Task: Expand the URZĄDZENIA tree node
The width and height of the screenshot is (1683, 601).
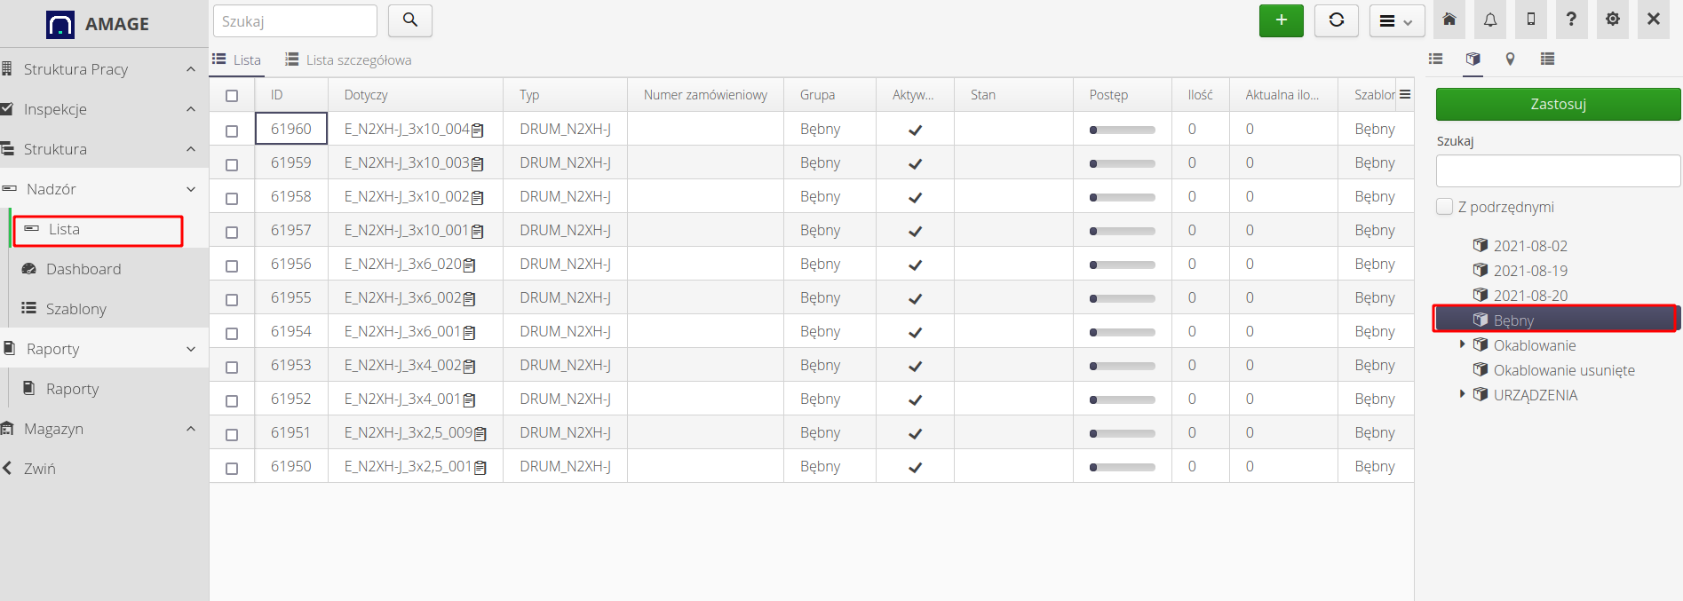Action: tap(1462, 394)
